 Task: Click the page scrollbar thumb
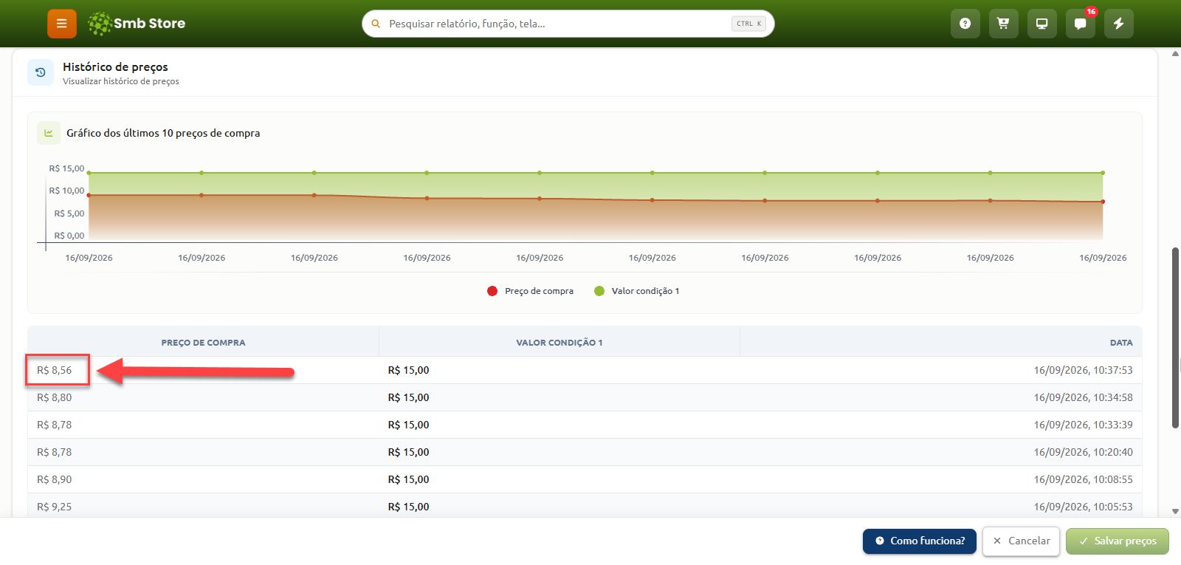(1175, 338)
